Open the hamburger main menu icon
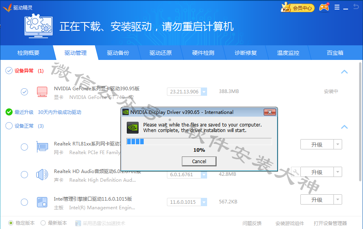This screenshot has height=229, width=363. [337, 7]
